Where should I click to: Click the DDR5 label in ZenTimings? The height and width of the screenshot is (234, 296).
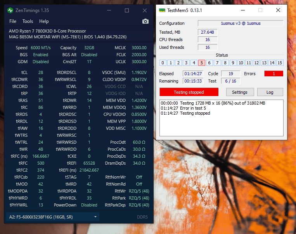pos(142,217)
